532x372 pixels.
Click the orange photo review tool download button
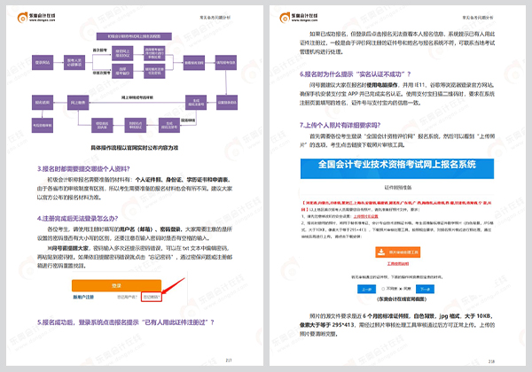coord(397,252)
